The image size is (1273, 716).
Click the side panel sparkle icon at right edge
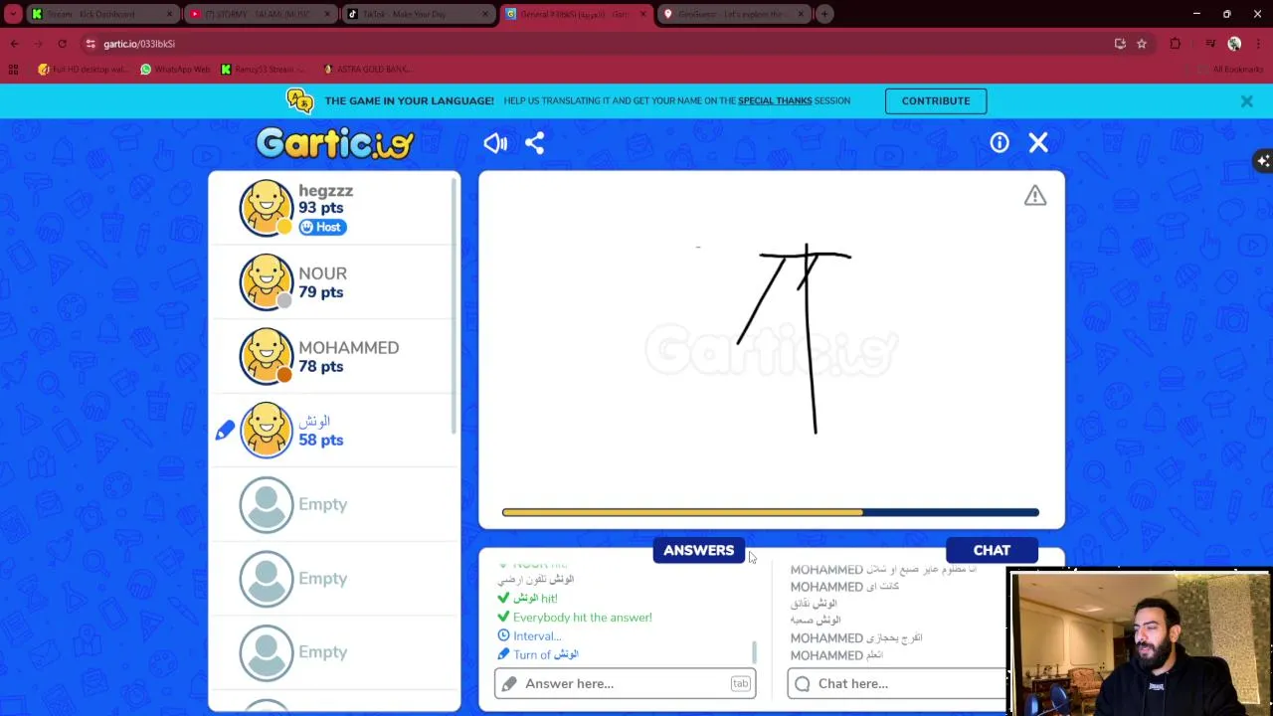point(1263,161)
